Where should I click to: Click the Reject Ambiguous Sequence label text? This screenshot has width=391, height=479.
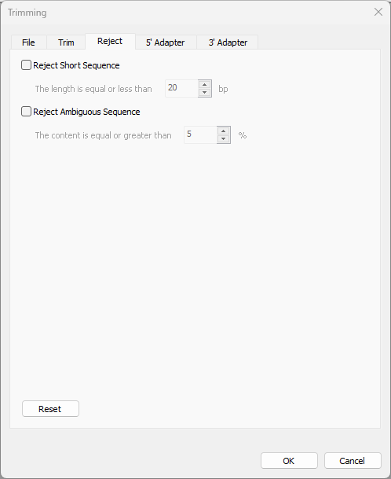(x=86, y=112)
